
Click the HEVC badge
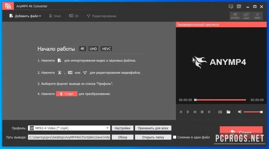pyautogui.click(x=106, y=49)
